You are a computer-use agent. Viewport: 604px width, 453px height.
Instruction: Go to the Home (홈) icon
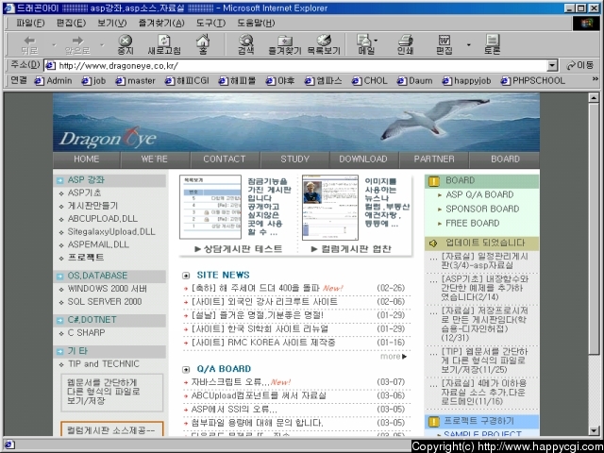[x=203, y=44]
